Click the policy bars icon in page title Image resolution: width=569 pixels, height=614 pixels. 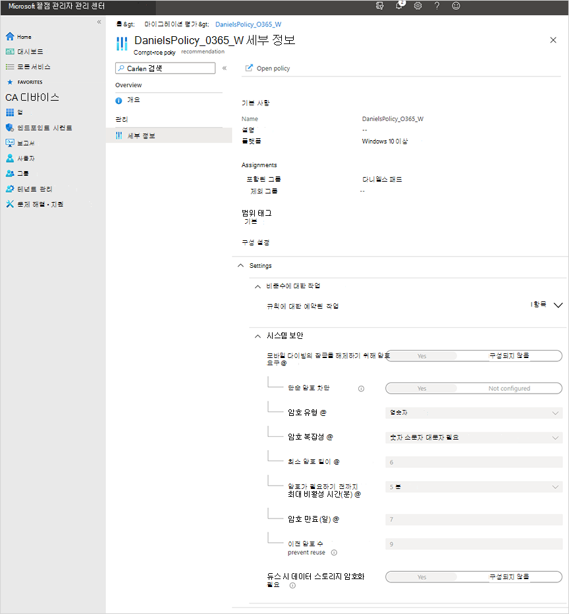[x=122, y=43]
